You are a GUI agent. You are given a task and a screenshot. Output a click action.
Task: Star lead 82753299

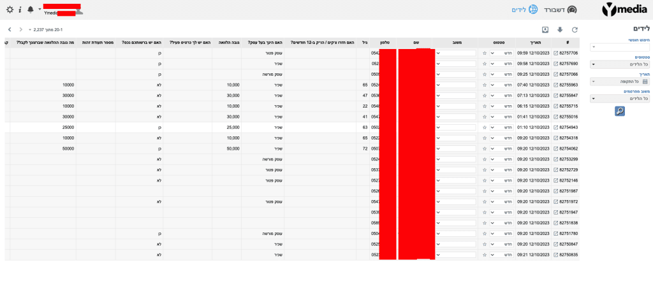click(485, 159)
